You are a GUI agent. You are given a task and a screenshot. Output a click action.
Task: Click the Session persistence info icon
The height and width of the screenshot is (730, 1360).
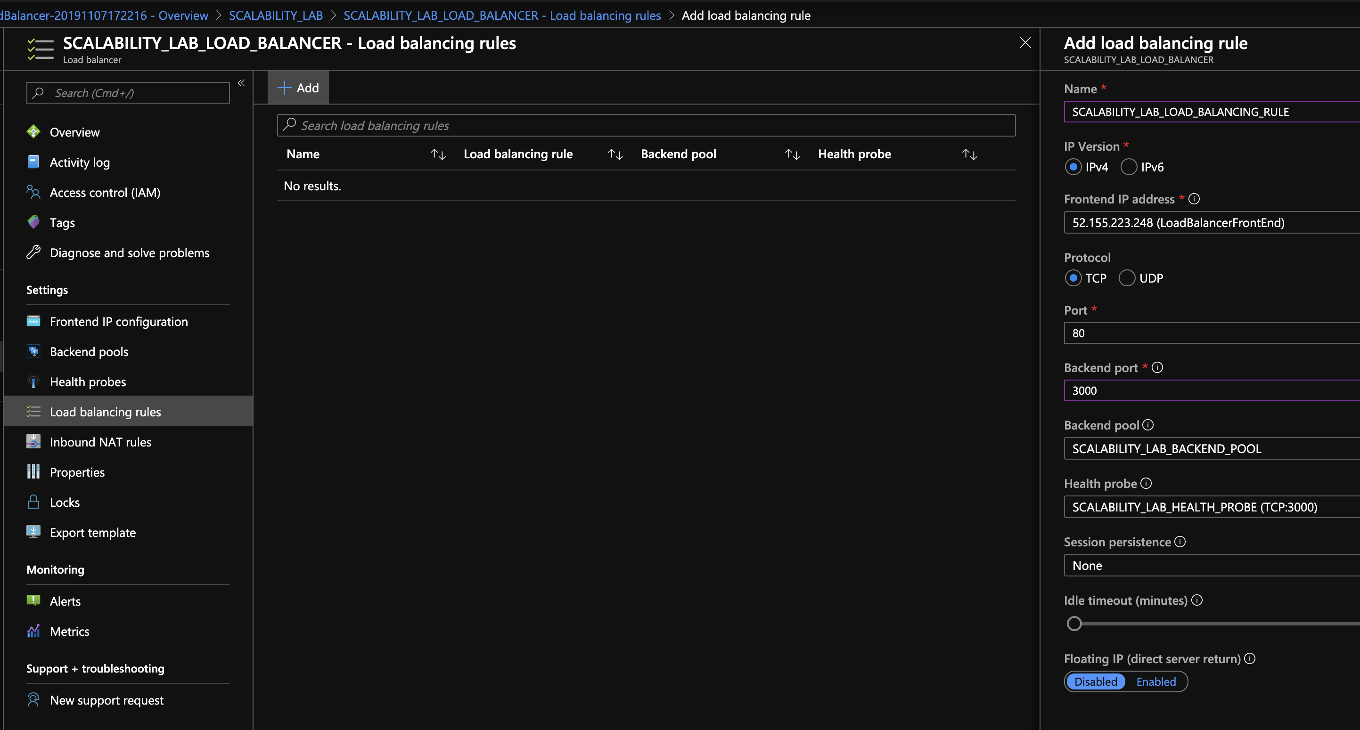coord(1180,542)
